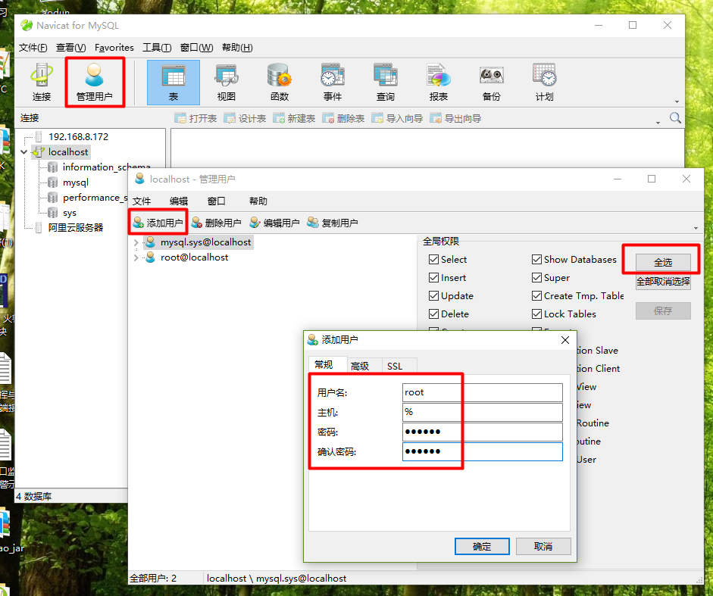Open the 工具(T) menu
This screenshot has height=596, width=713.
point(157,48)
